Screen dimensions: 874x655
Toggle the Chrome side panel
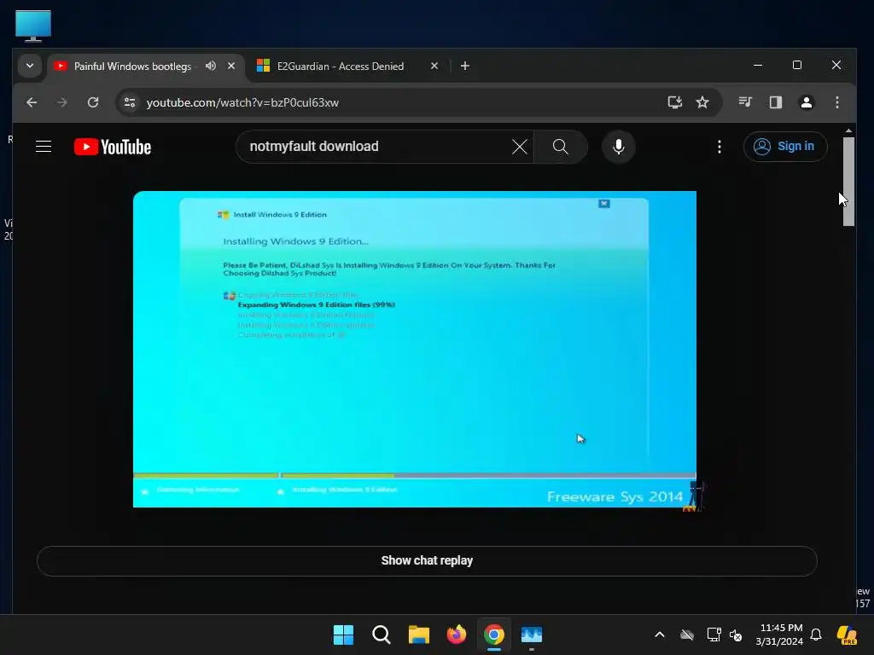point(775,102)
